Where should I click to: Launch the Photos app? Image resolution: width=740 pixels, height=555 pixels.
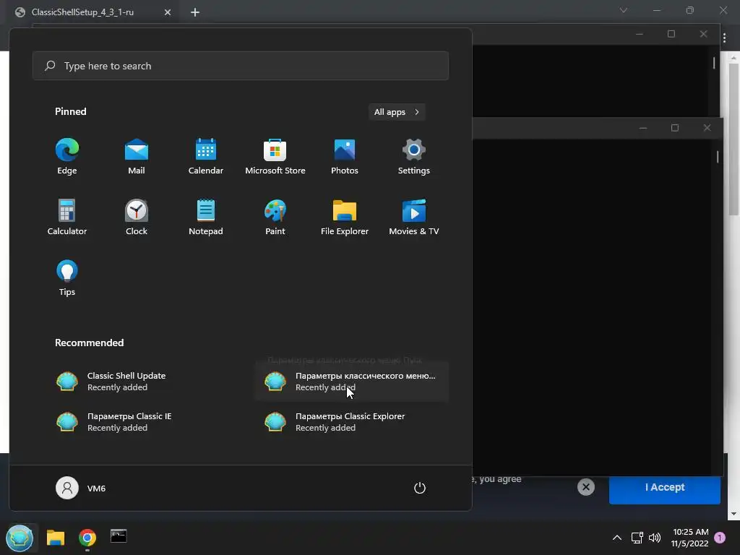[x=345, y=157]
